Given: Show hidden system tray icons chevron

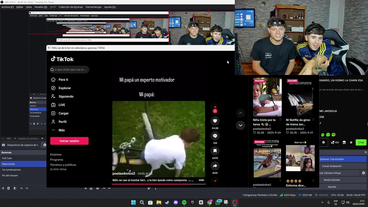Looking at the screenshot, I should (322, 202).
